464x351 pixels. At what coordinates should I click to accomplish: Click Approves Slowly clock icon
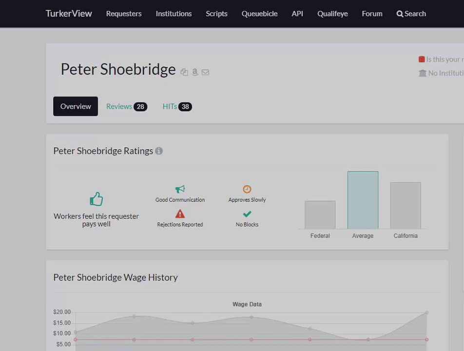[x=247, y=189]
